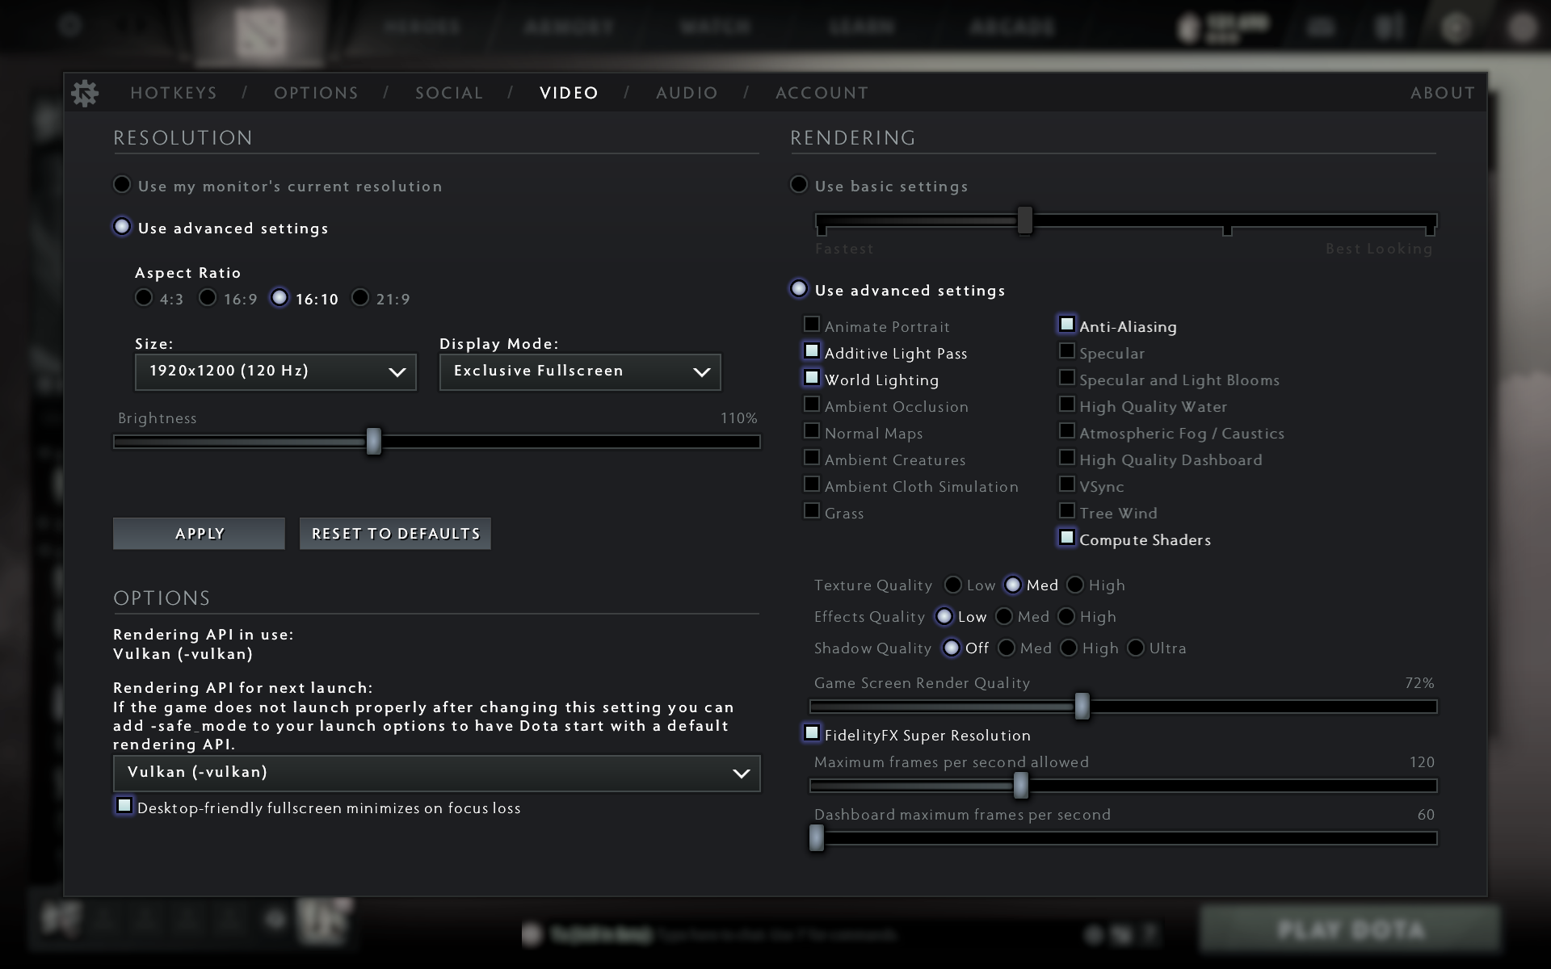
Task: Switch to the Hotkeys tab
Action: click(x=174, y=93)
